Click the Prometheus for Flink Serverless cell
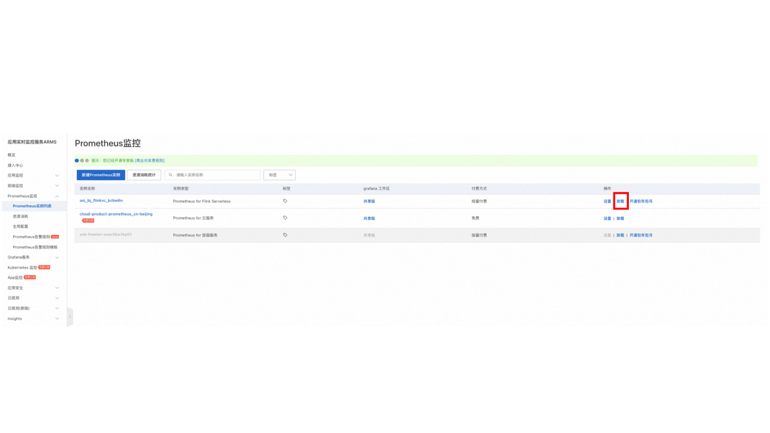Screen dimensions: 770x433 point(202,201)
